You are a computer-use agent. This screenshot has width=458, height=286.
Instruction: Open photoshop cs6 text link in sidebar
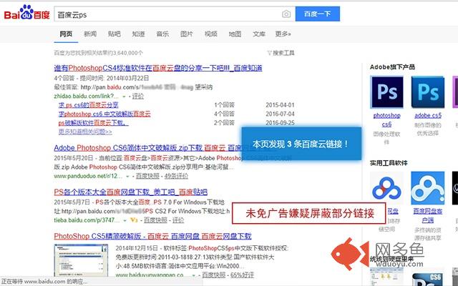[x=386, y=120]
